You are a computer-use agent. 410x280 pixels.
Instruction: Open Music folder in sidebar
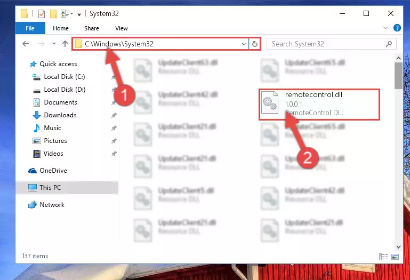(52, 128)
